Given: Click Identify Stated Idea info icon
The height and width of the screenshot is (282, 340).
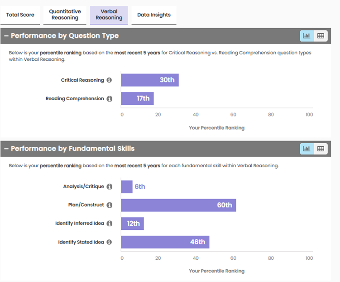Looking at the screenshot, I should (109, 242).
